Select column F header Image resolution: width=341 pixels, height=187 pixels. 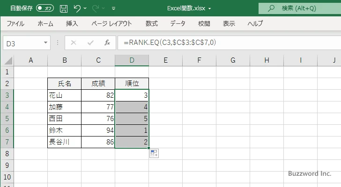(x=199, y=60)
